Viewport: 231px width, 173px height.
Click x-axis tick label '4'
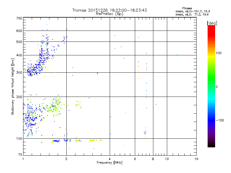coord(110,159)
